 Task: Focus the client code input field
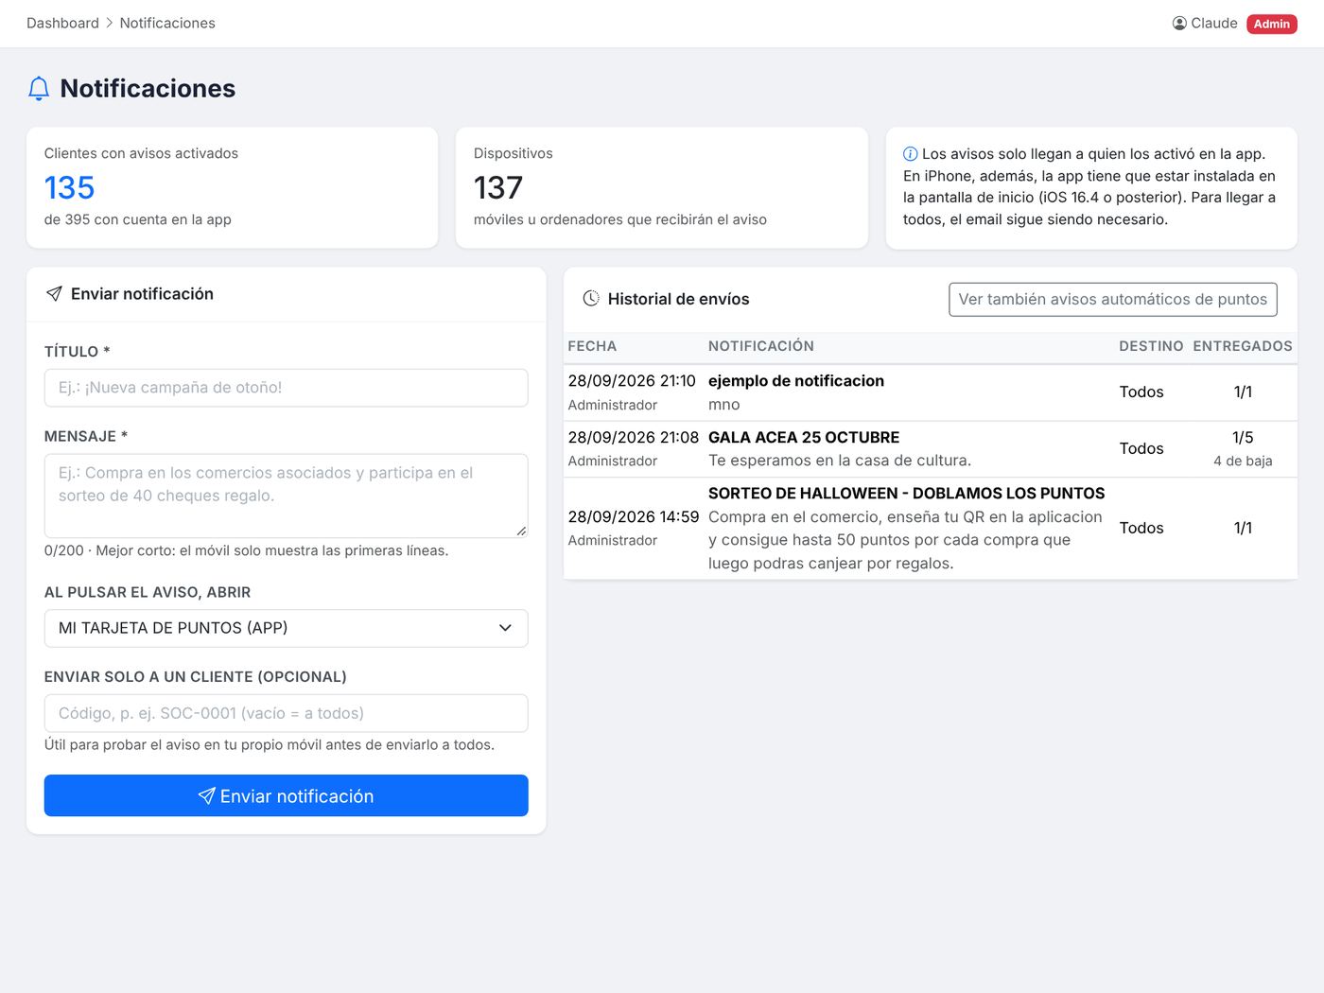pos(286,713)
